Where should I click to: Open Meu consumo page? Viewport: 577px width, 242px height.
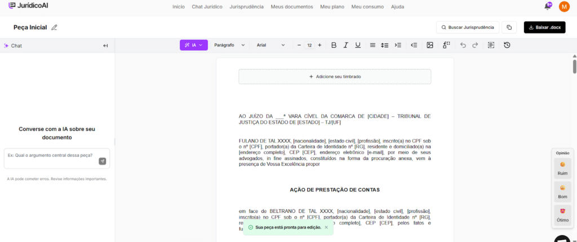367,7
